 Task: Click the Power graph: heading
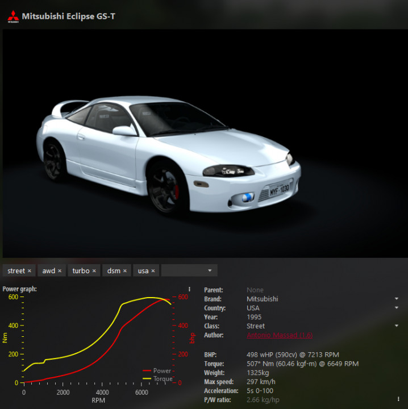click(x=19, y=289)
